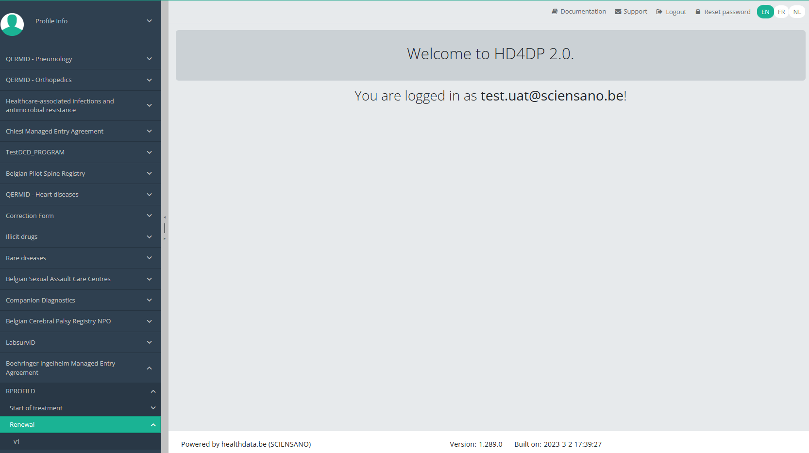Switch language to FR

pos(781,12)
